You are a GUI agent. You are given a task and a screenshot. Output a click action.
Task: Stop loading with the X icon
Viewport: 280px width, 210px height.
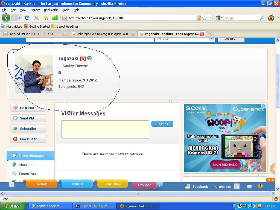coord(36,18)
